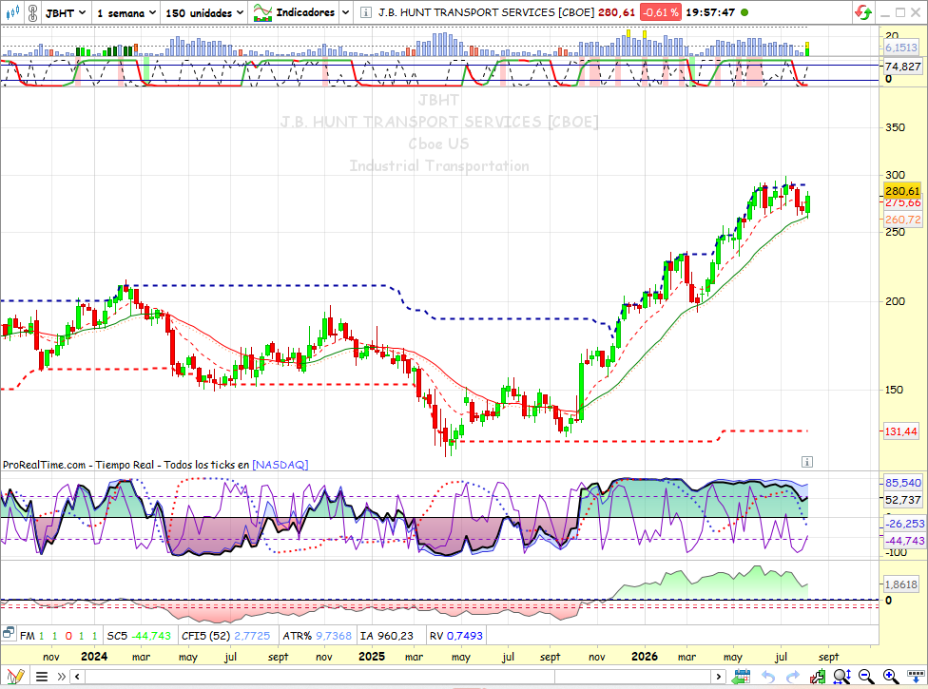Click the 2024 label on time axis
Image resolution: width=928 pixels, height=689 pixels.
tap(93, 657)
